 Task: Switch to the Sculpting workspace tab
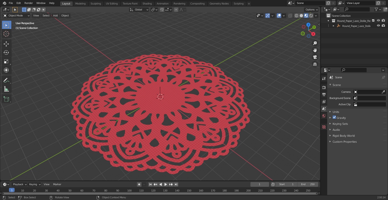pyautogui.click(x=96, y=3)
